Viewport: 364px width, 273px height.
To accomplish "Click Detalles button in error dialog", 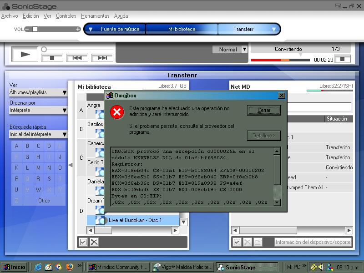I will [x=264, y=136].
